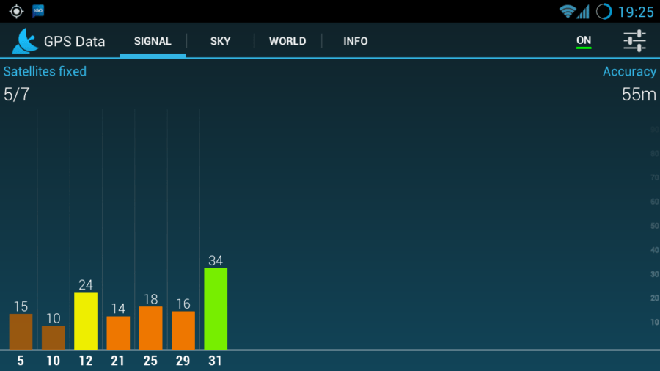660x371 pixels.
Task: Tap the GPS Data satellite dish icon
Action: click(x=25, y=41)
